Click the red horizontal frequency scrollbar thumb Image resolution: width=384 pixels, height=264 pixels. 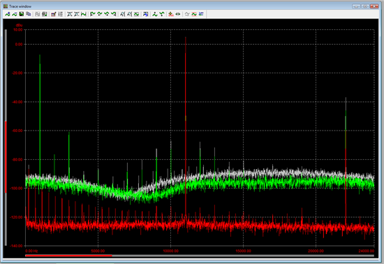tap(68, 256)
